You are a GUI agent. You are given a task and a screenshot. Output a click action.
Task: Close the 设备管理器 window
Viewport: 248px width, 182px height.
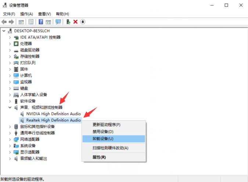(241, 5)
